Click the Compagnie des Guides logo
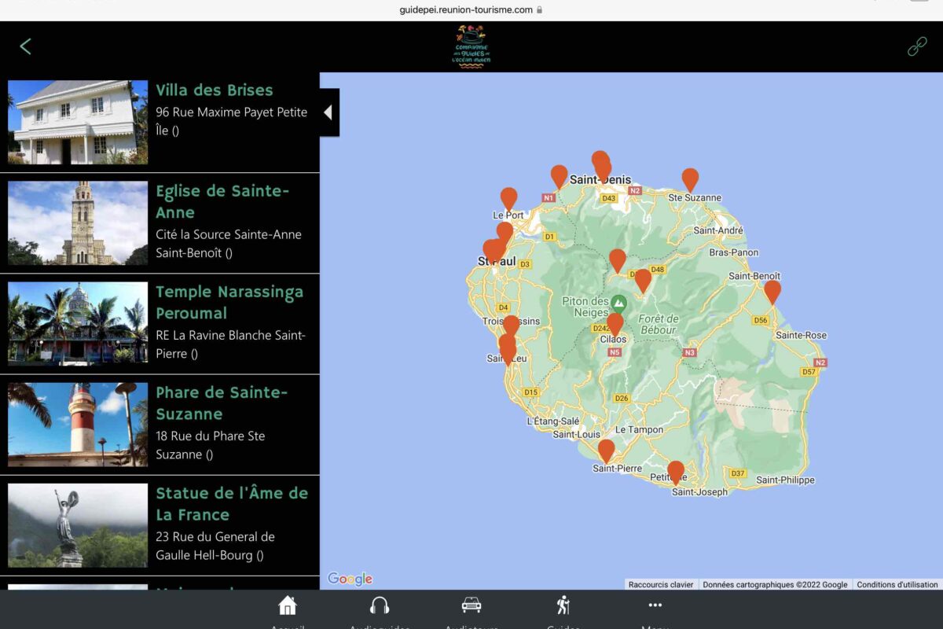 472,46
